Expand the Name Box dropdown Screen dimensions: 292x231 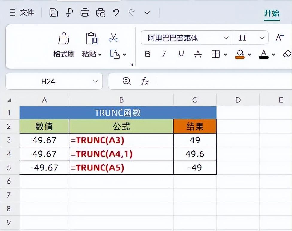click(x=96, y=81)
